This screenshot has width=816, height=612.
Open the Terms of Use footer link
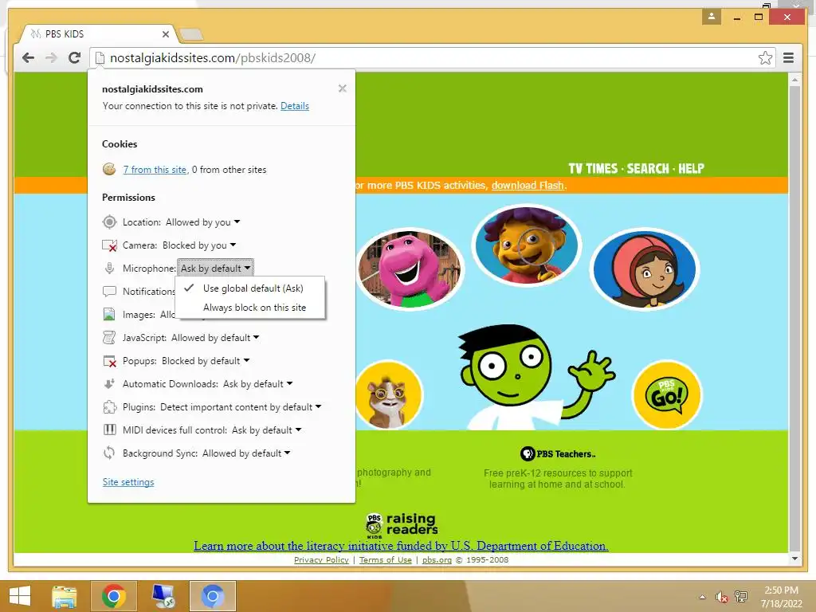pos(385,560)
